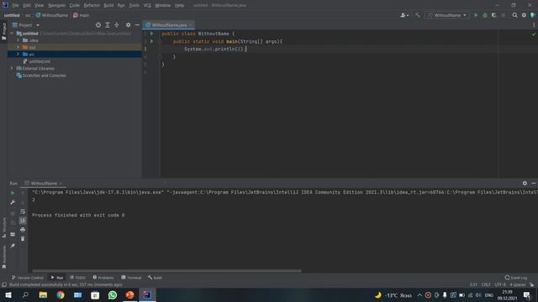Open the Event Log
The height and width of the screenshot is (302, 538).
(x=516, y=278)
